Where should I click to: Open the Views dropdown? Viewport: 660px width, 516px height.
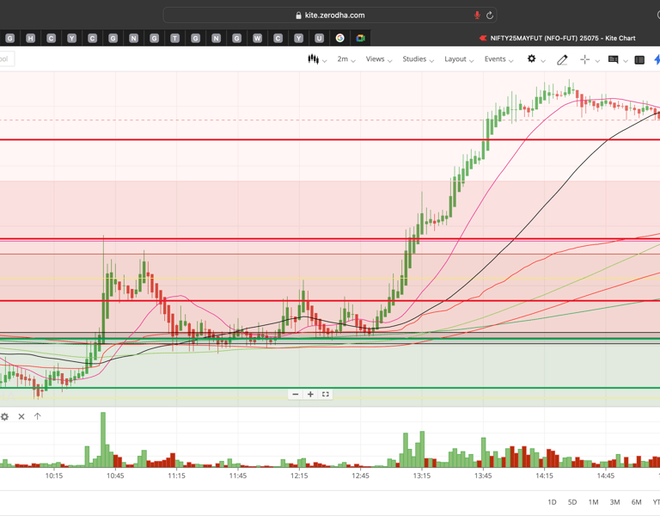click(379, 59)
